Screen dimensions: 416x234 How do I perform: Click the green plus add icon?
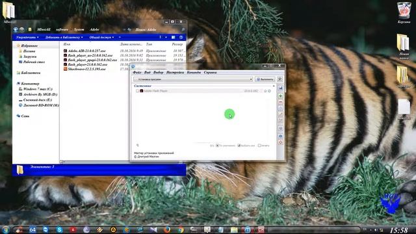(x=280, y=96)
